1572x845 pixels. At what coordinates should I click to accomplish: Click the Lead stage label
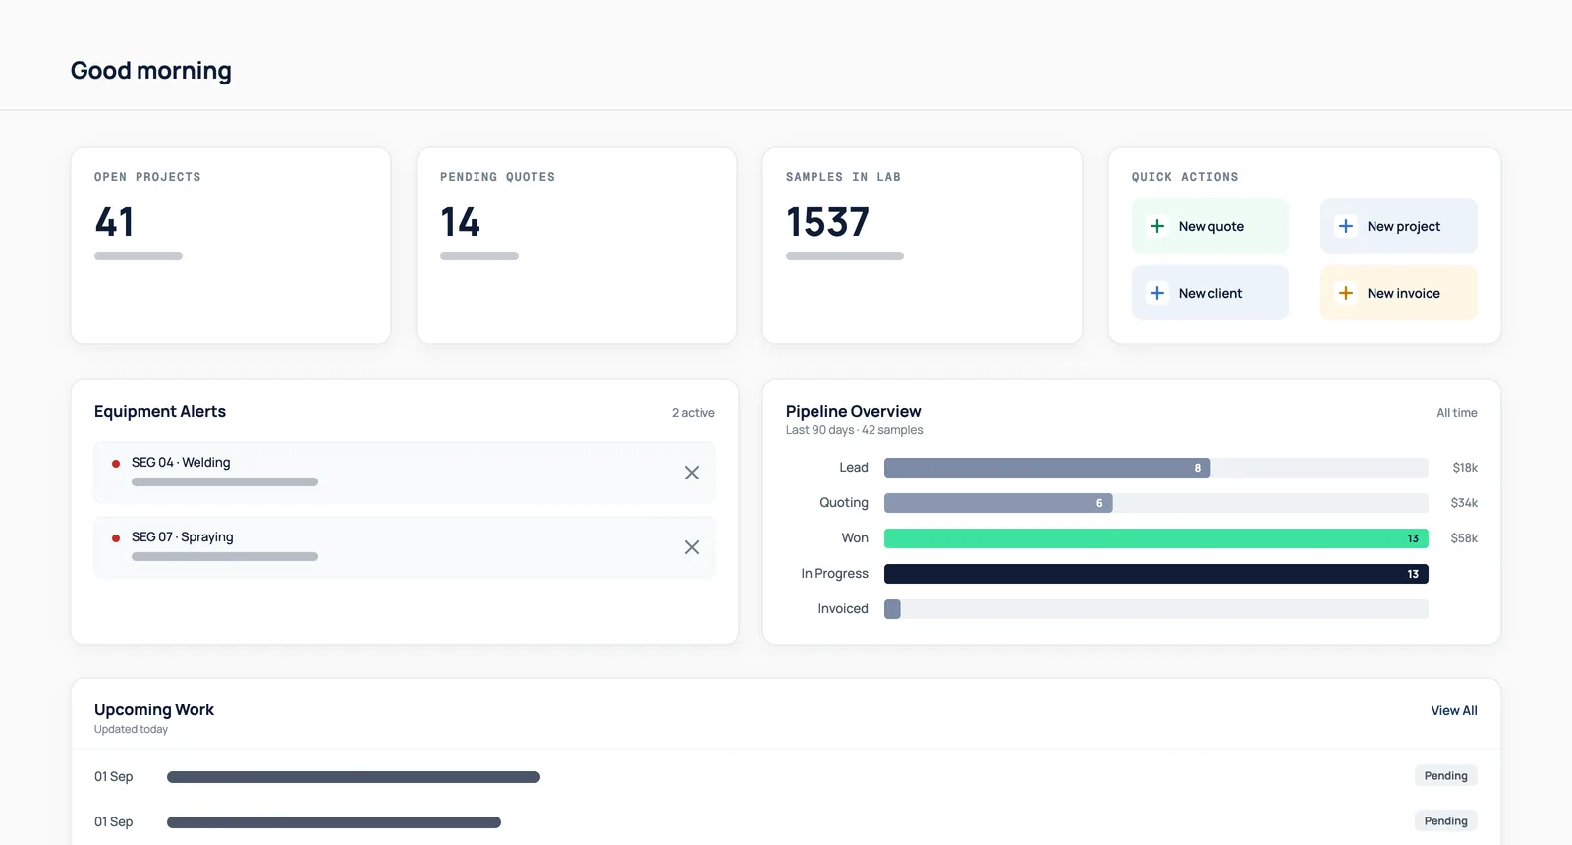854,468
